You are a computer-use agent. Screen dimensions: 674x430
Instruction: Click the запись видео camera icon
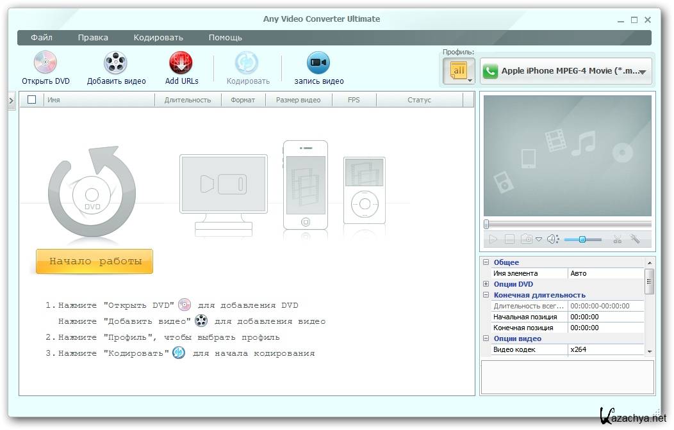[x=318, y=63]
